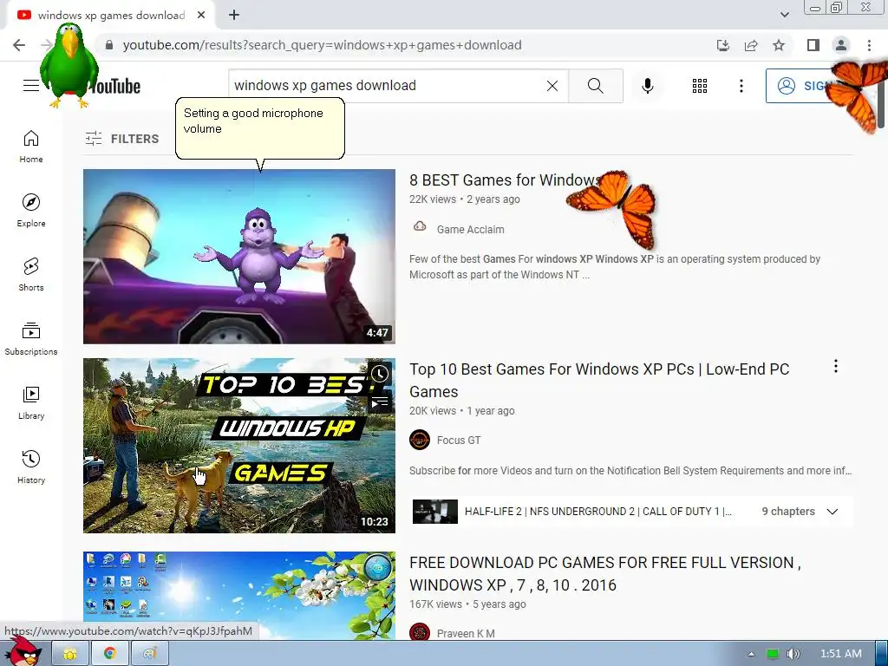Open Shorts in the sidebar

point(31,275)
